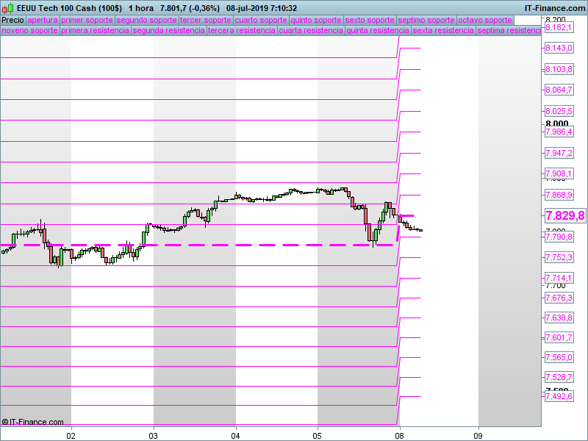The width and height of the screenshot is (588, 441).
Task: Click the septimo soporte label
Action: point(426,21)
